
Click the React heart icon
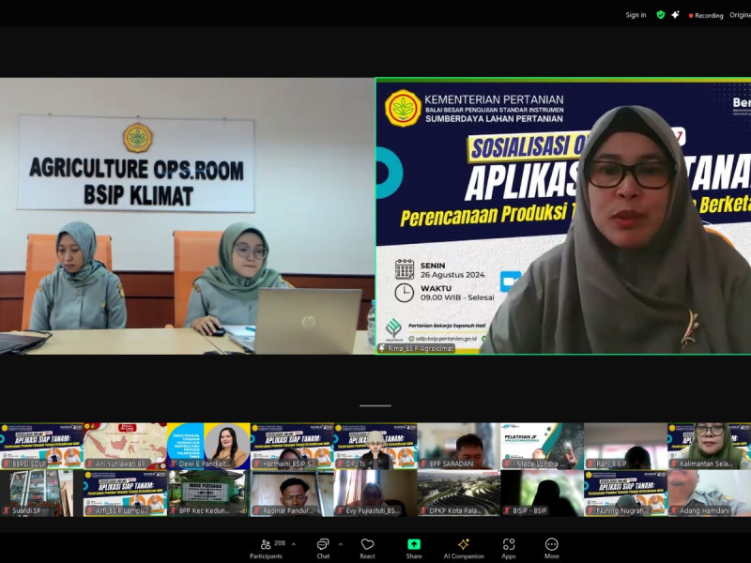[368, 546]
